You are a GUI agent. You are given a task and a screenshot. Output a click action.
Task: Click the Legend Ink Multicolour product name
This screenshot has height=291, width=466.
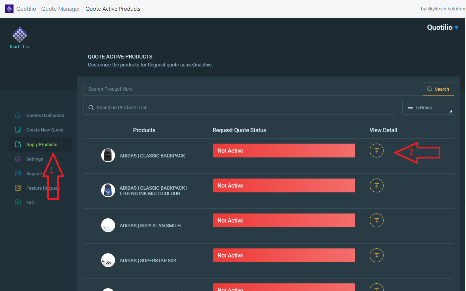pyautogui.click(x=153, y=191)
